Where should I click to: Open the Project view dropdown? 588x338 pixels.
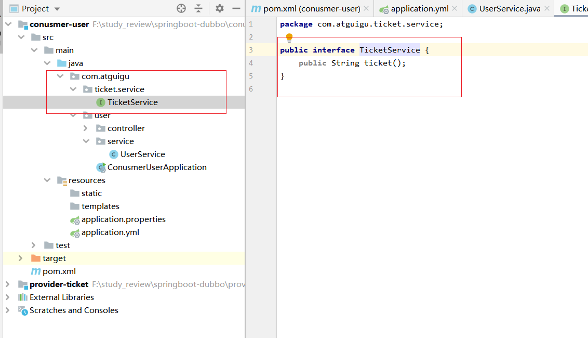[x=57, y=9]
